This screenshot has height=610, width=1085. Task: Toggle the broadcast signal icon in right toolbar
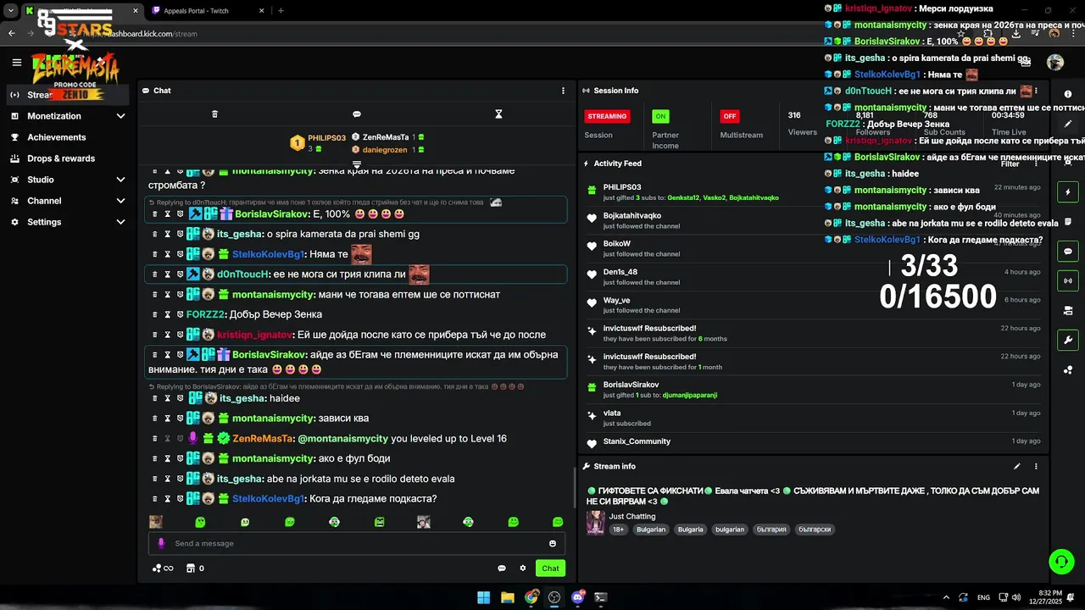(1068, 280)
